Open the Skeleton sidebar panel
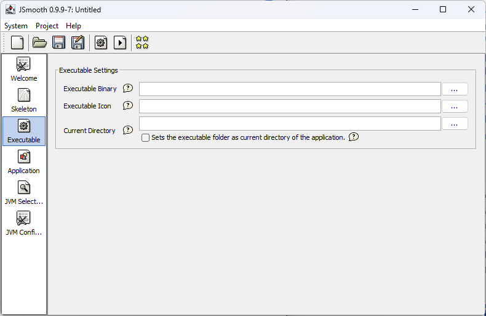This screenshot has height=316, width=486. tap(24, 100)
